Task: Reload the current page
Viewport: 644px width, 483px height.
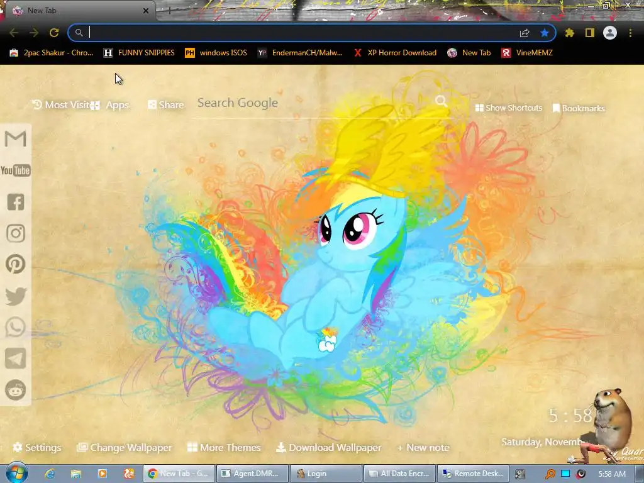Action: coord(54,33)
